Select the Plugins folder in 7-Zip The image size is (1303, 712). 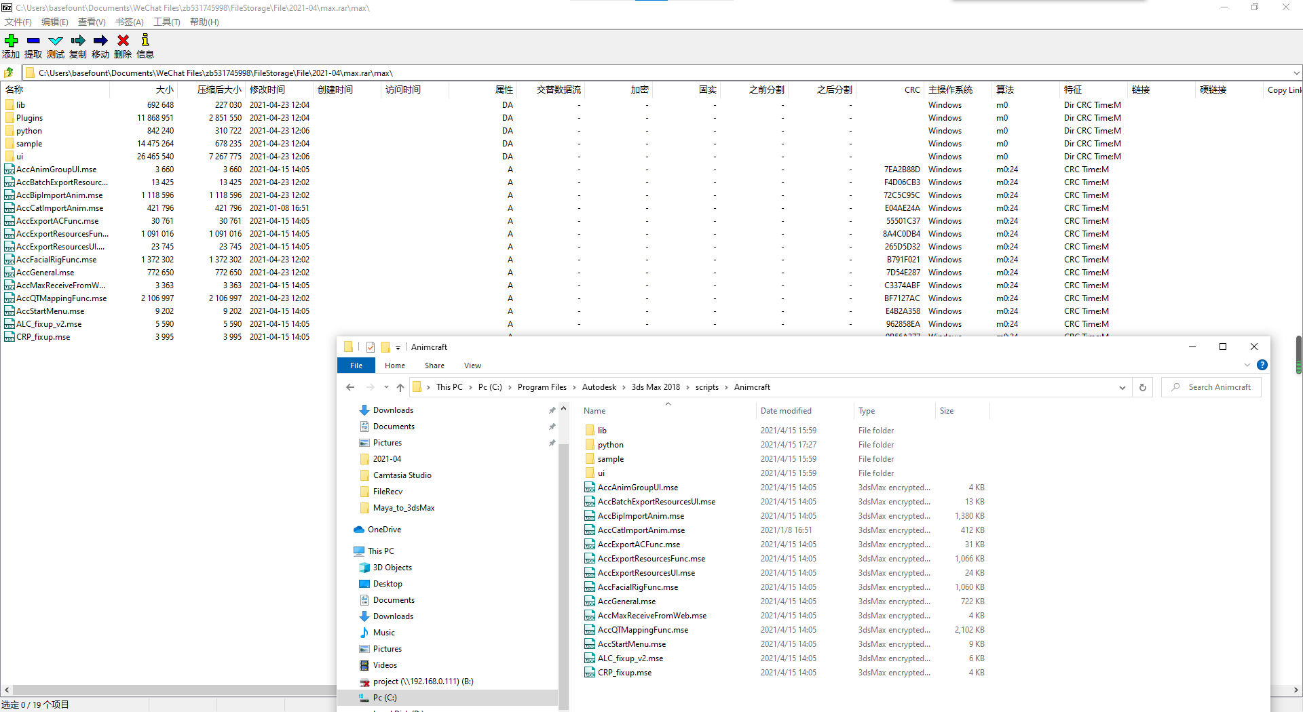click(x=29, y=118)
